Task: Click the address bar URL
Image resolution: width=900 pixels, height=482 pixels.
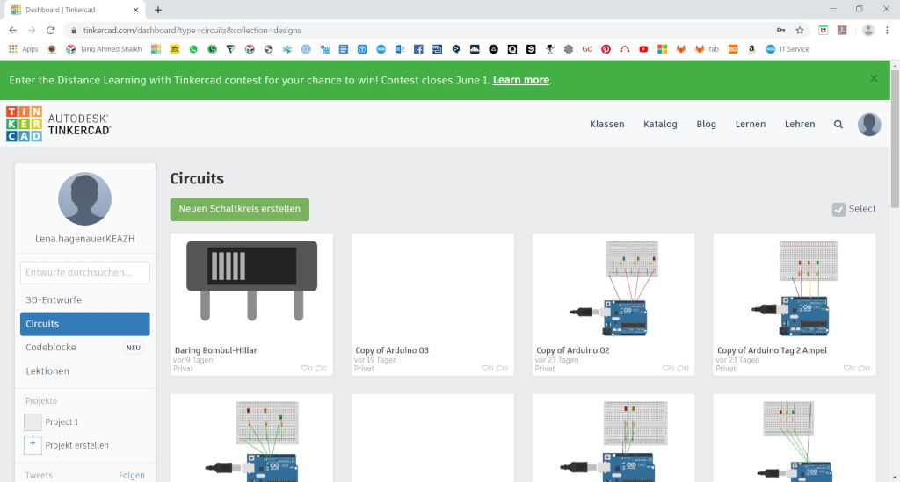Action: [192, 31]
